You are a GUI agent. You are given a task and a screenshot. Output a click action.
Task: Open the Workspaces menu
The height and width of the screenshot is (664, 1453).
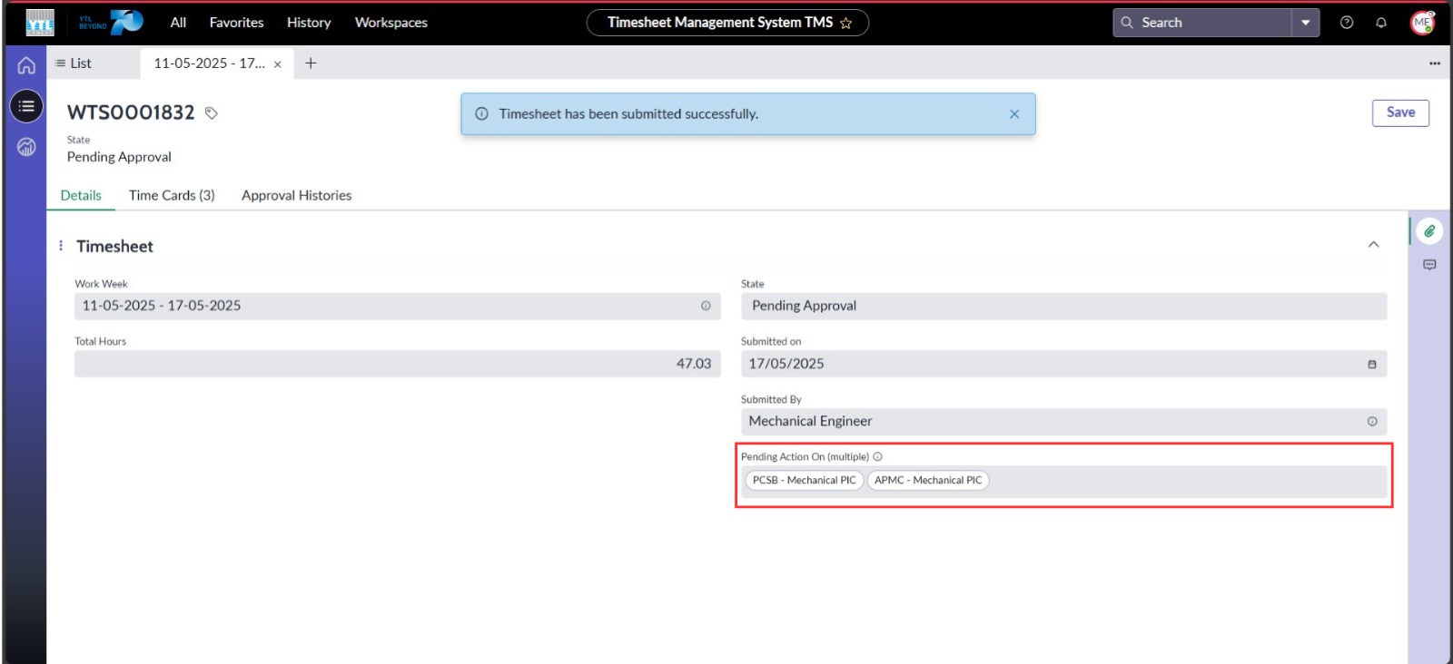[x=390, y=23]
